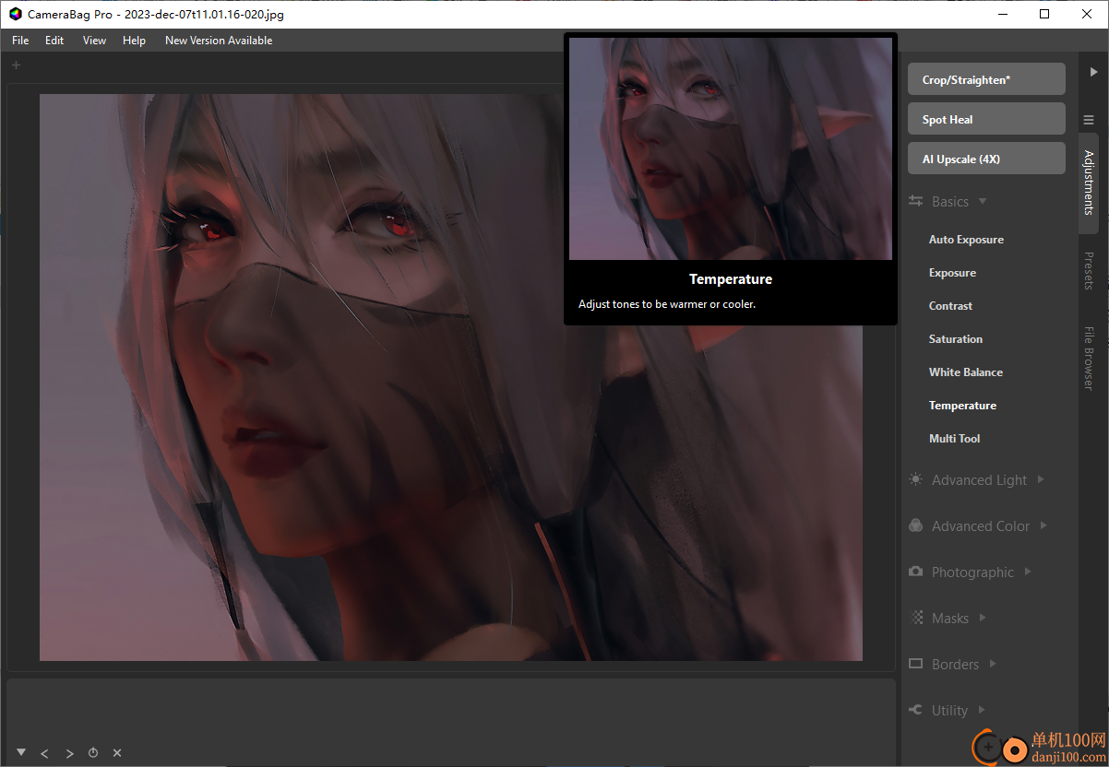Open the View menu
The height and width of the screenshot is (767, 1109).
pos(94,41)
